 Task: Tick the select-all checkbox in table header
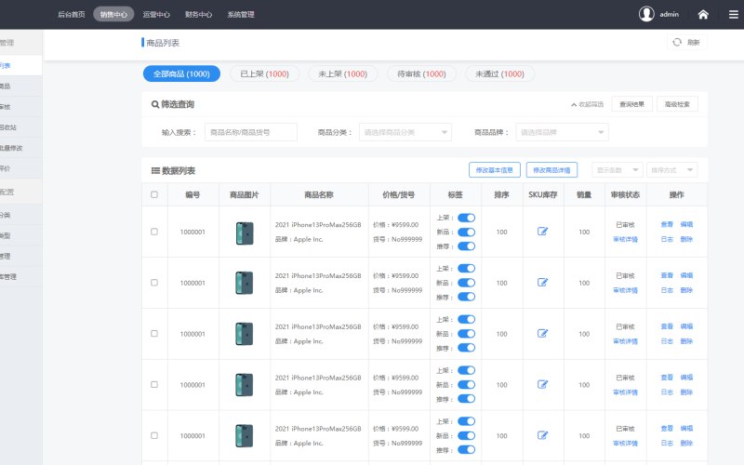coord(154,194)
